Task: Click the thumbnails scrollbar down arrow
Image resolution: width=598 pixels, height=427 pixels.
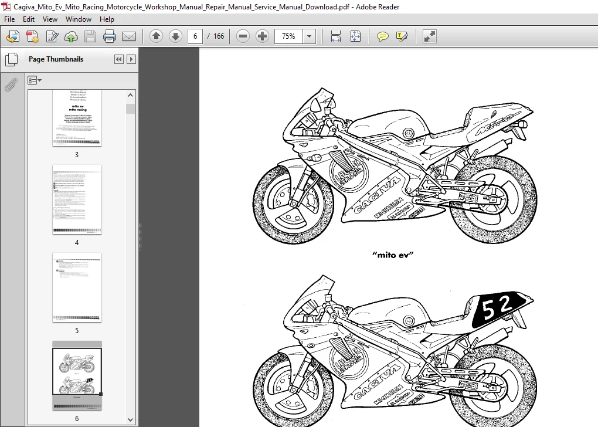Action: [130, 420]
